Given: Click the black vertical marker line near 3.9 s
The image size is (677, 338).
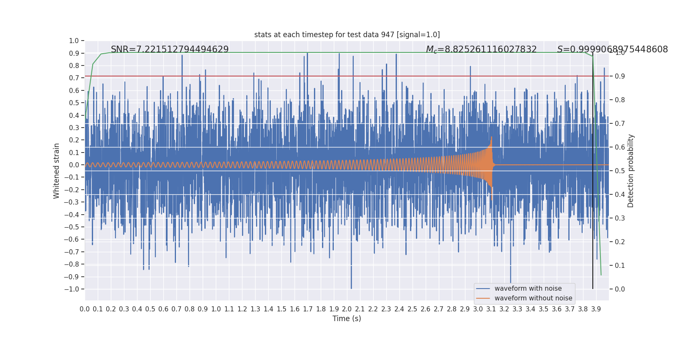Looking at the screenshot, I should 593,171.
